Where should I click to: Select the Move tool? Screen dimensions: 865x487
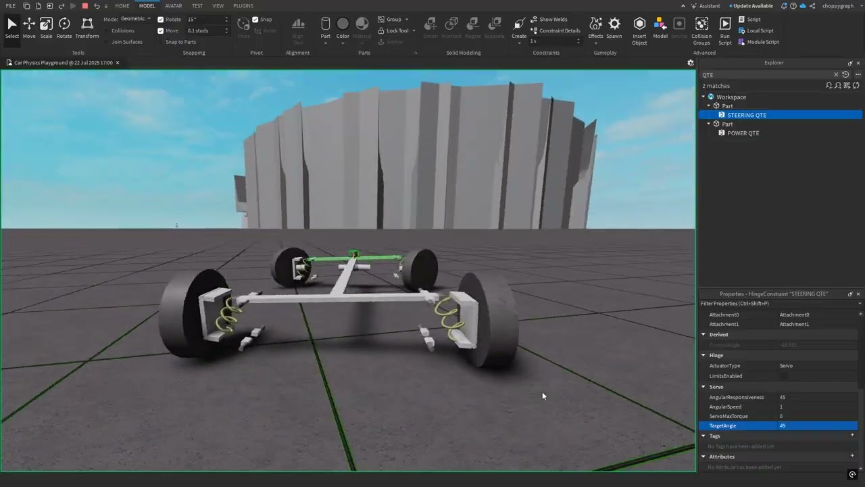[29, 28]
